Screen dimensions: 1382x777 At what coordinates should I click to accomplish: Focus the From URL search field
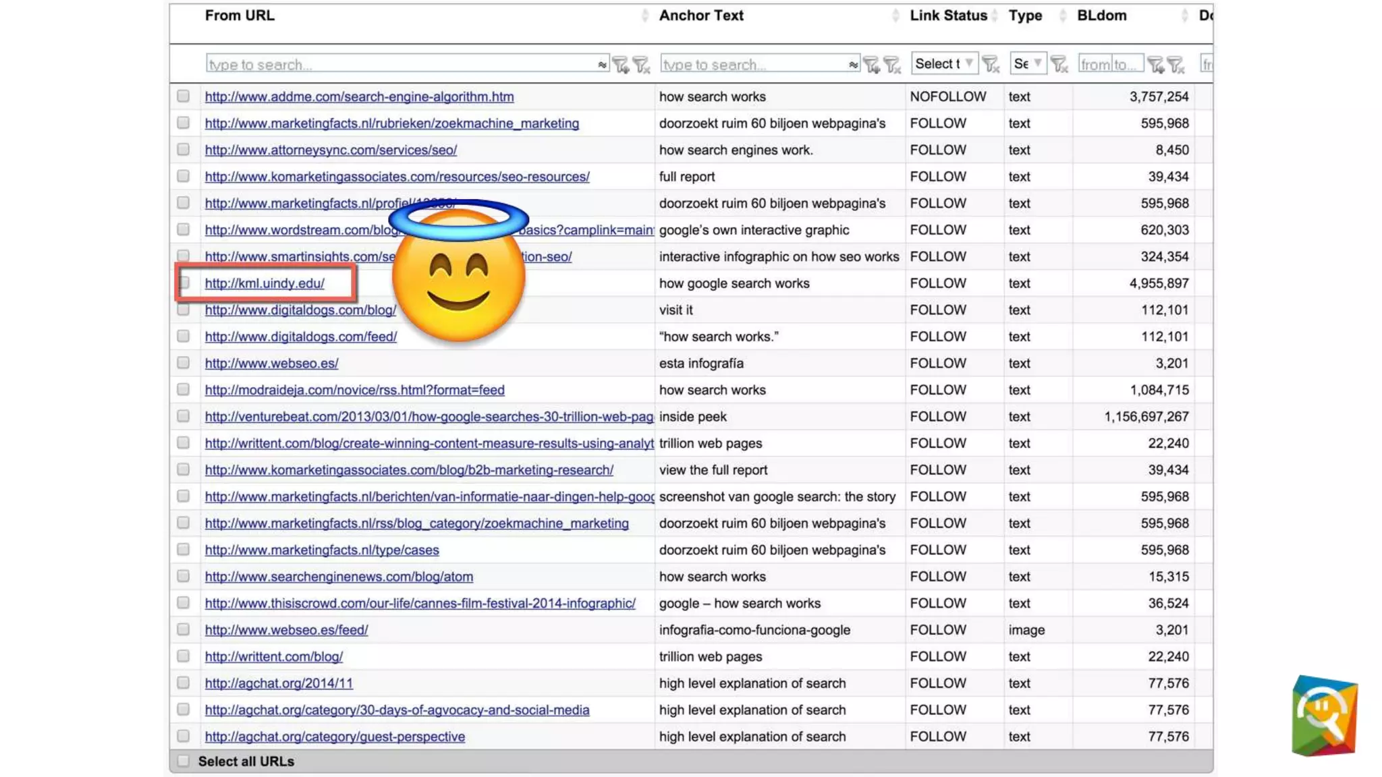(x=398, y=65)
